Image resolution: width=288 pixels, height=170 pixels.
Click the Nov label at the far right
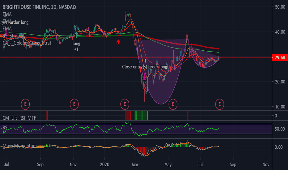pos(266,164)
